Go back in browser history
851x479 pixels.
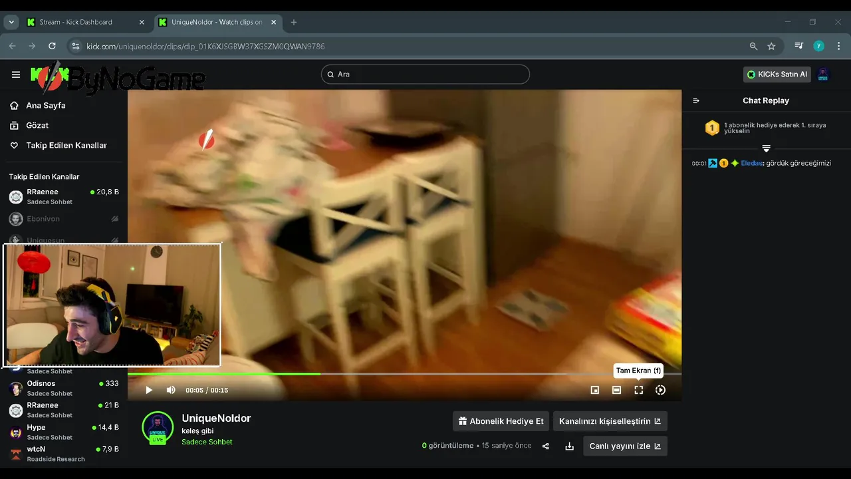tap(12, 46)
